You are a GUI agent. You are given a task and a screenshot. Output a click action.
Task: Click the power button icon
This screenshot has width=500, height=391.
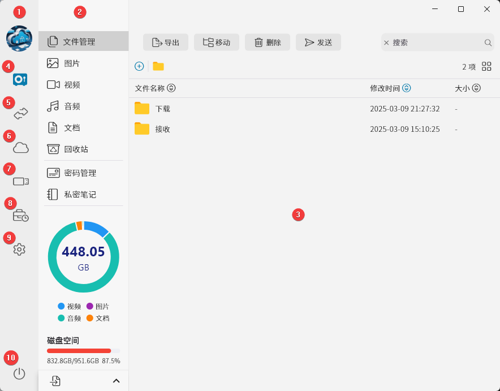tap(19, 373)
